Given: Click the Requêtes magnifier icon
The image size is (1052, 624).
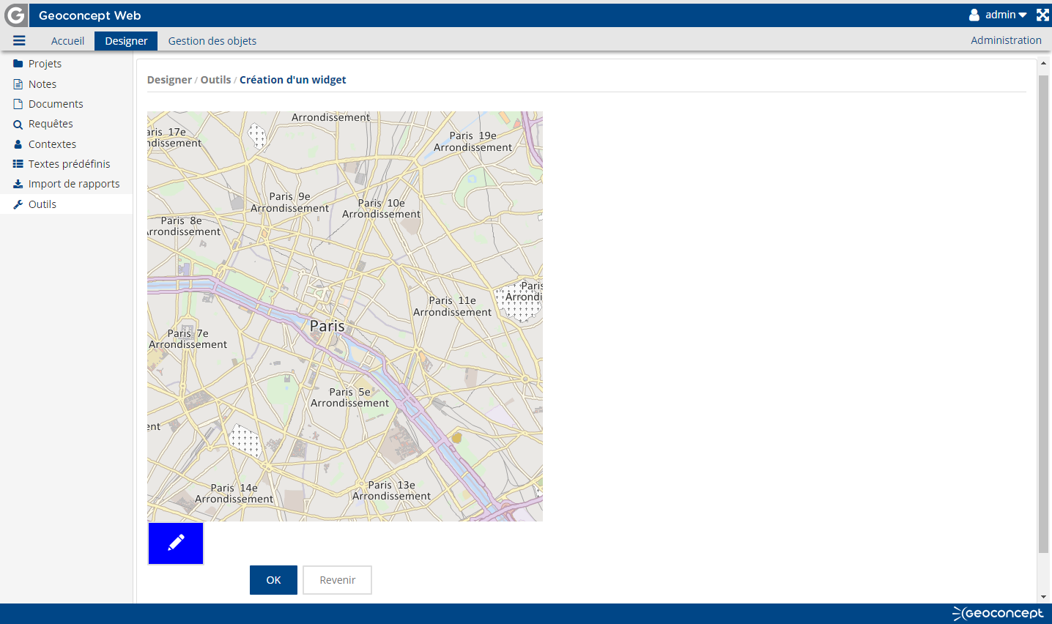Looking at the screenshot, I should coord(18,125).
